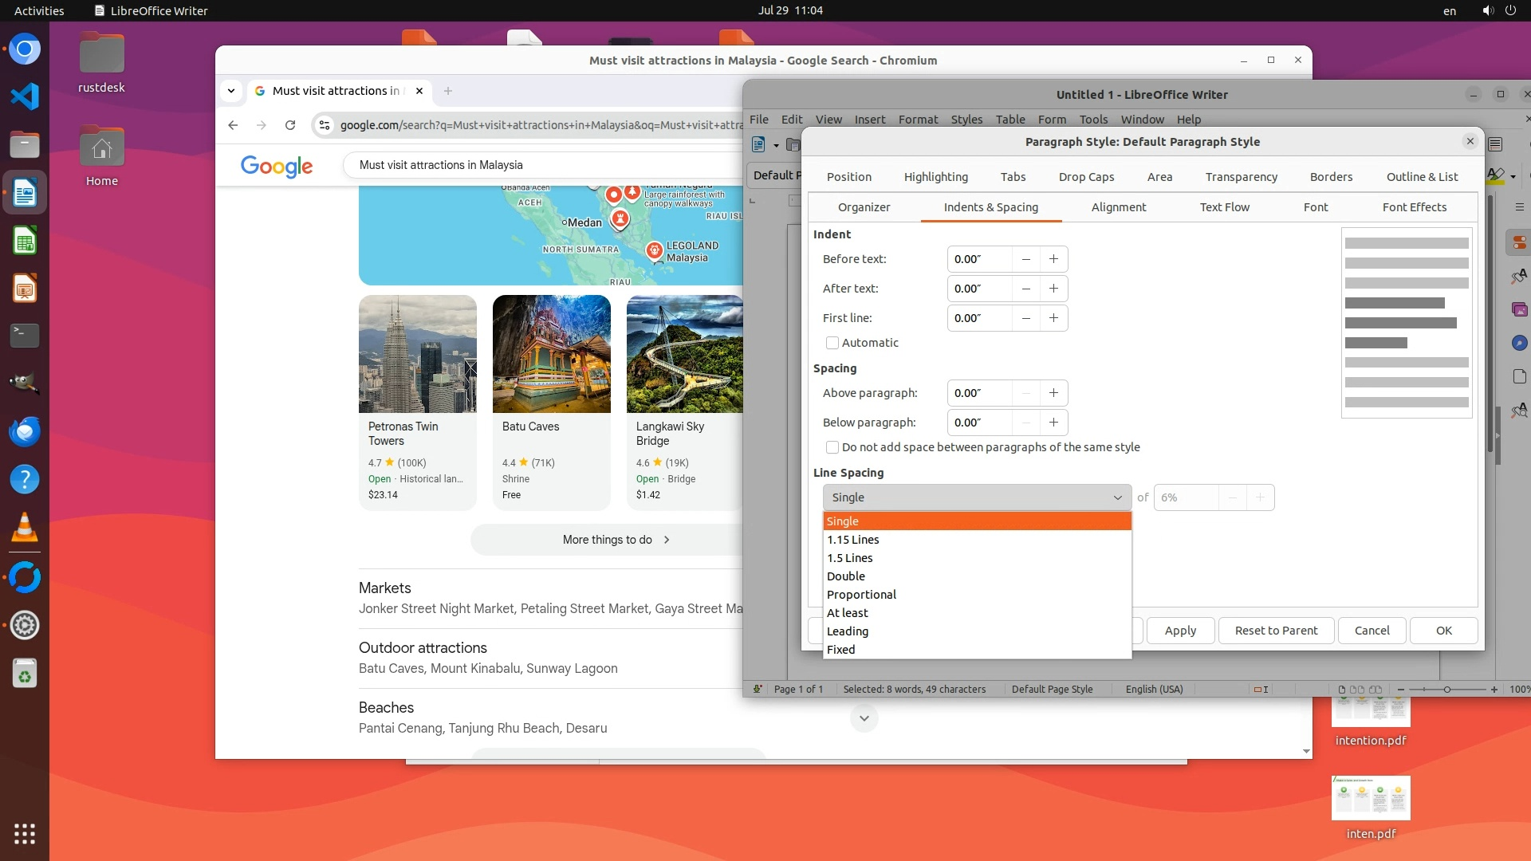
Task: Open Thunderbird mail in the dock
Action: 25,432
